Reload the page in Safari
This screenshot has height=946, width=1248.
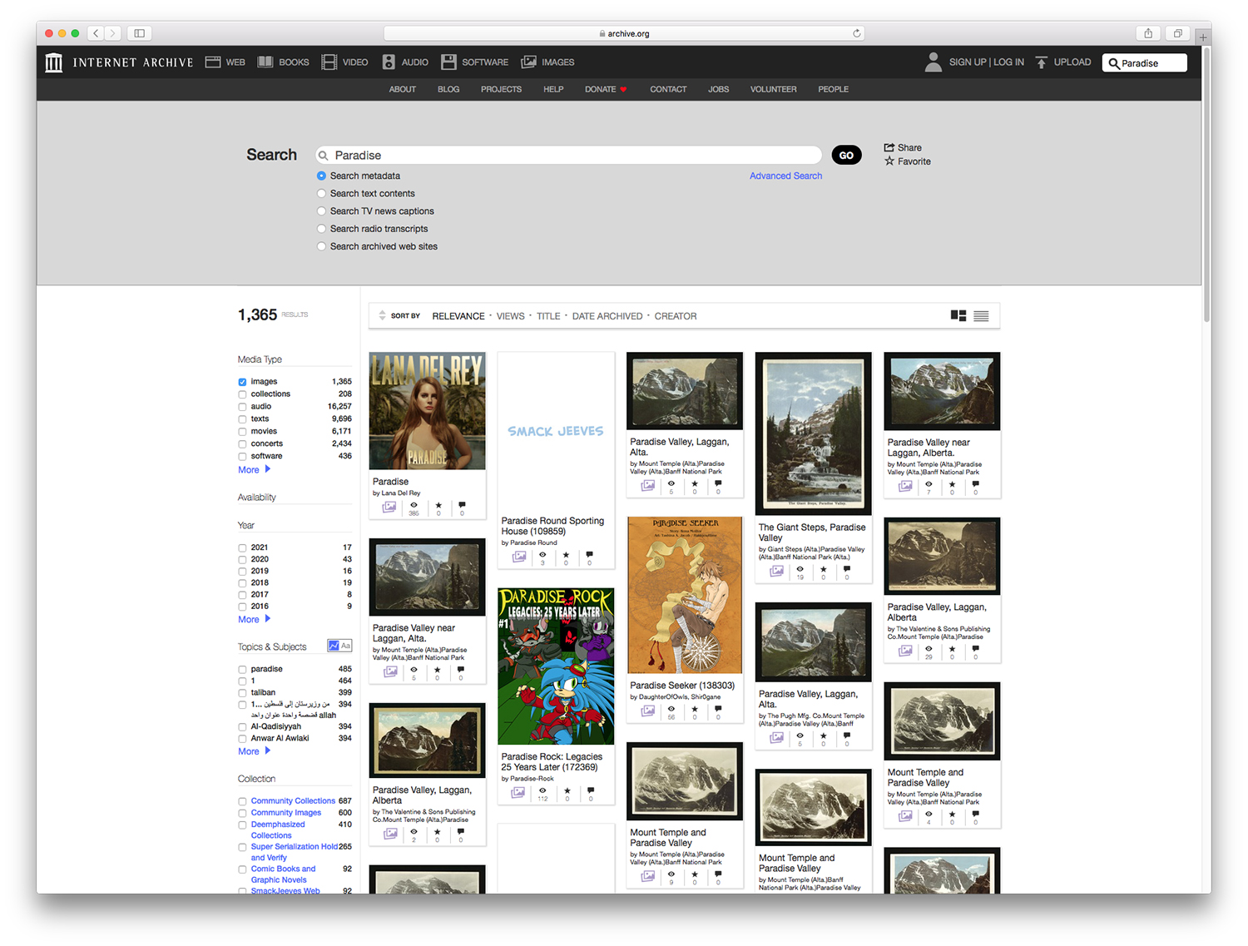[x=856, y=33]
